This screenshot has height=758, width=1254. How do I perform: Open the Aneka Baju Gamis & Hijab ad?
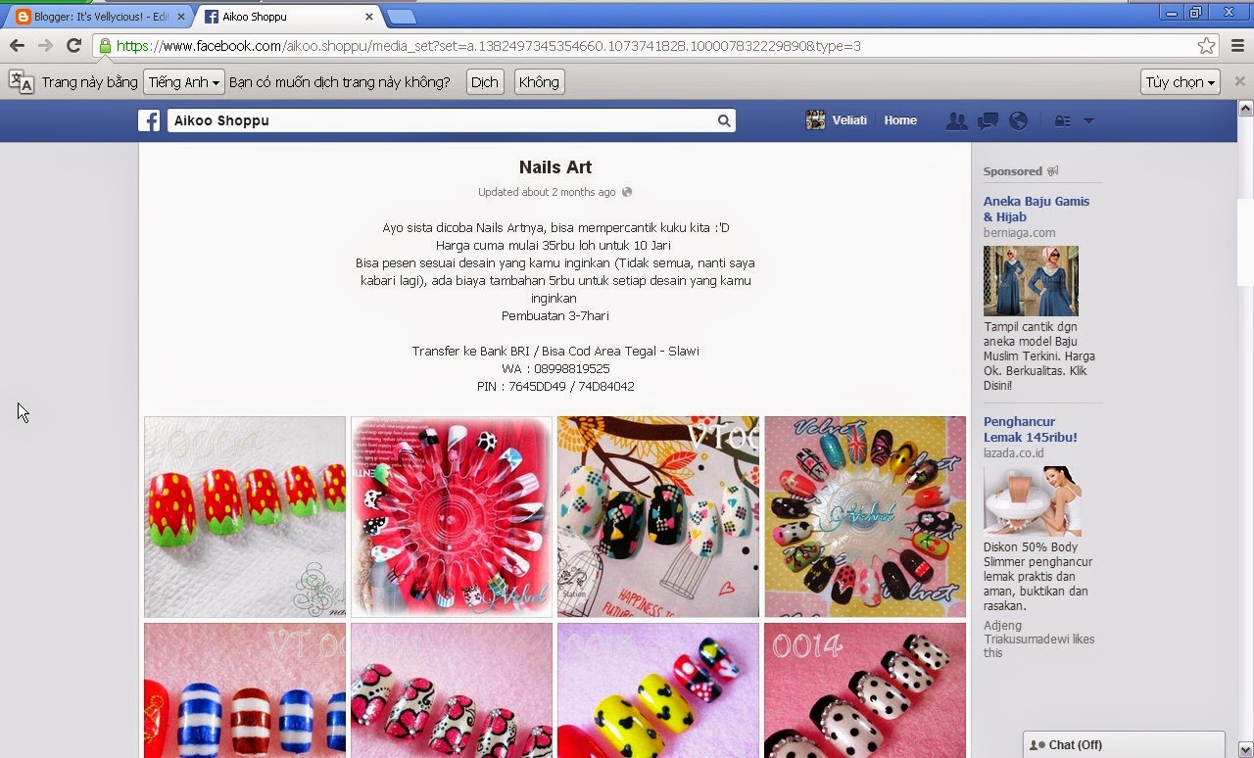point(1037,209)
